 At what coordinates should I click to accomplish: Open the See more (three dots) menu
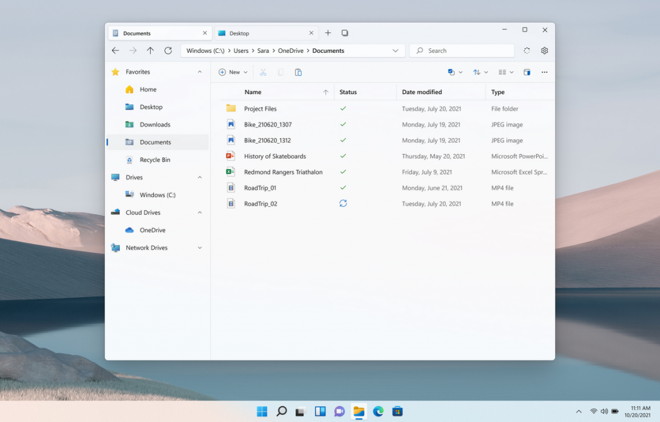coord(545,72)
